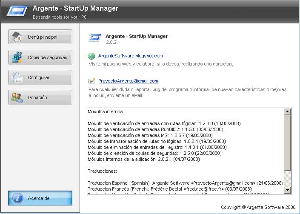Click the 'Argente - StartUp Manager' header title
Viewport: 300px width, 214px height.
[75, 8]
